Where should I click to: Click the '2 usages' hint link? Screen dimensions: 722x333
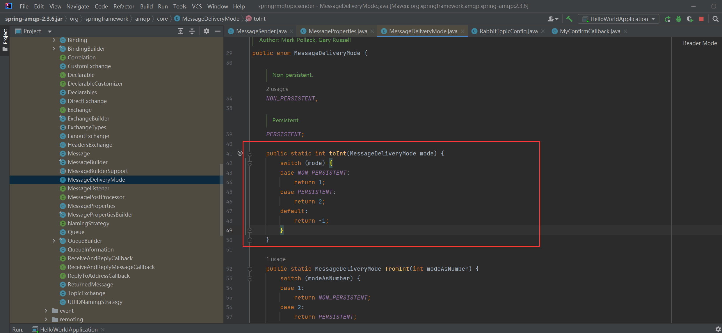coord(277,89)
